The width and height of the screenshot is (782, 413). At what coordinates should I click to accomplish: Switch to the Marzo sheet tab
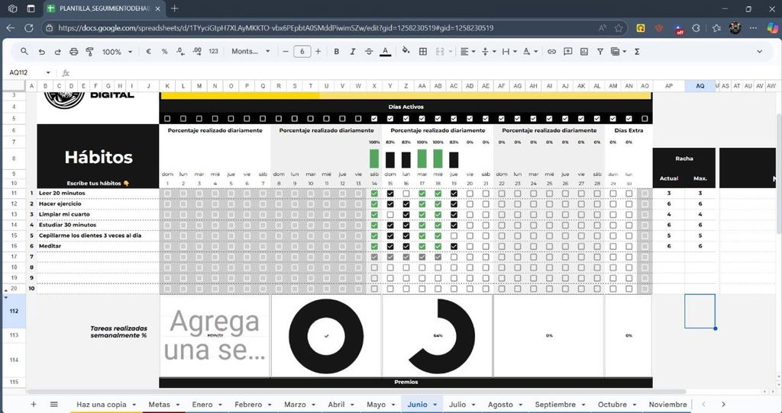click(x=295, y=405)
